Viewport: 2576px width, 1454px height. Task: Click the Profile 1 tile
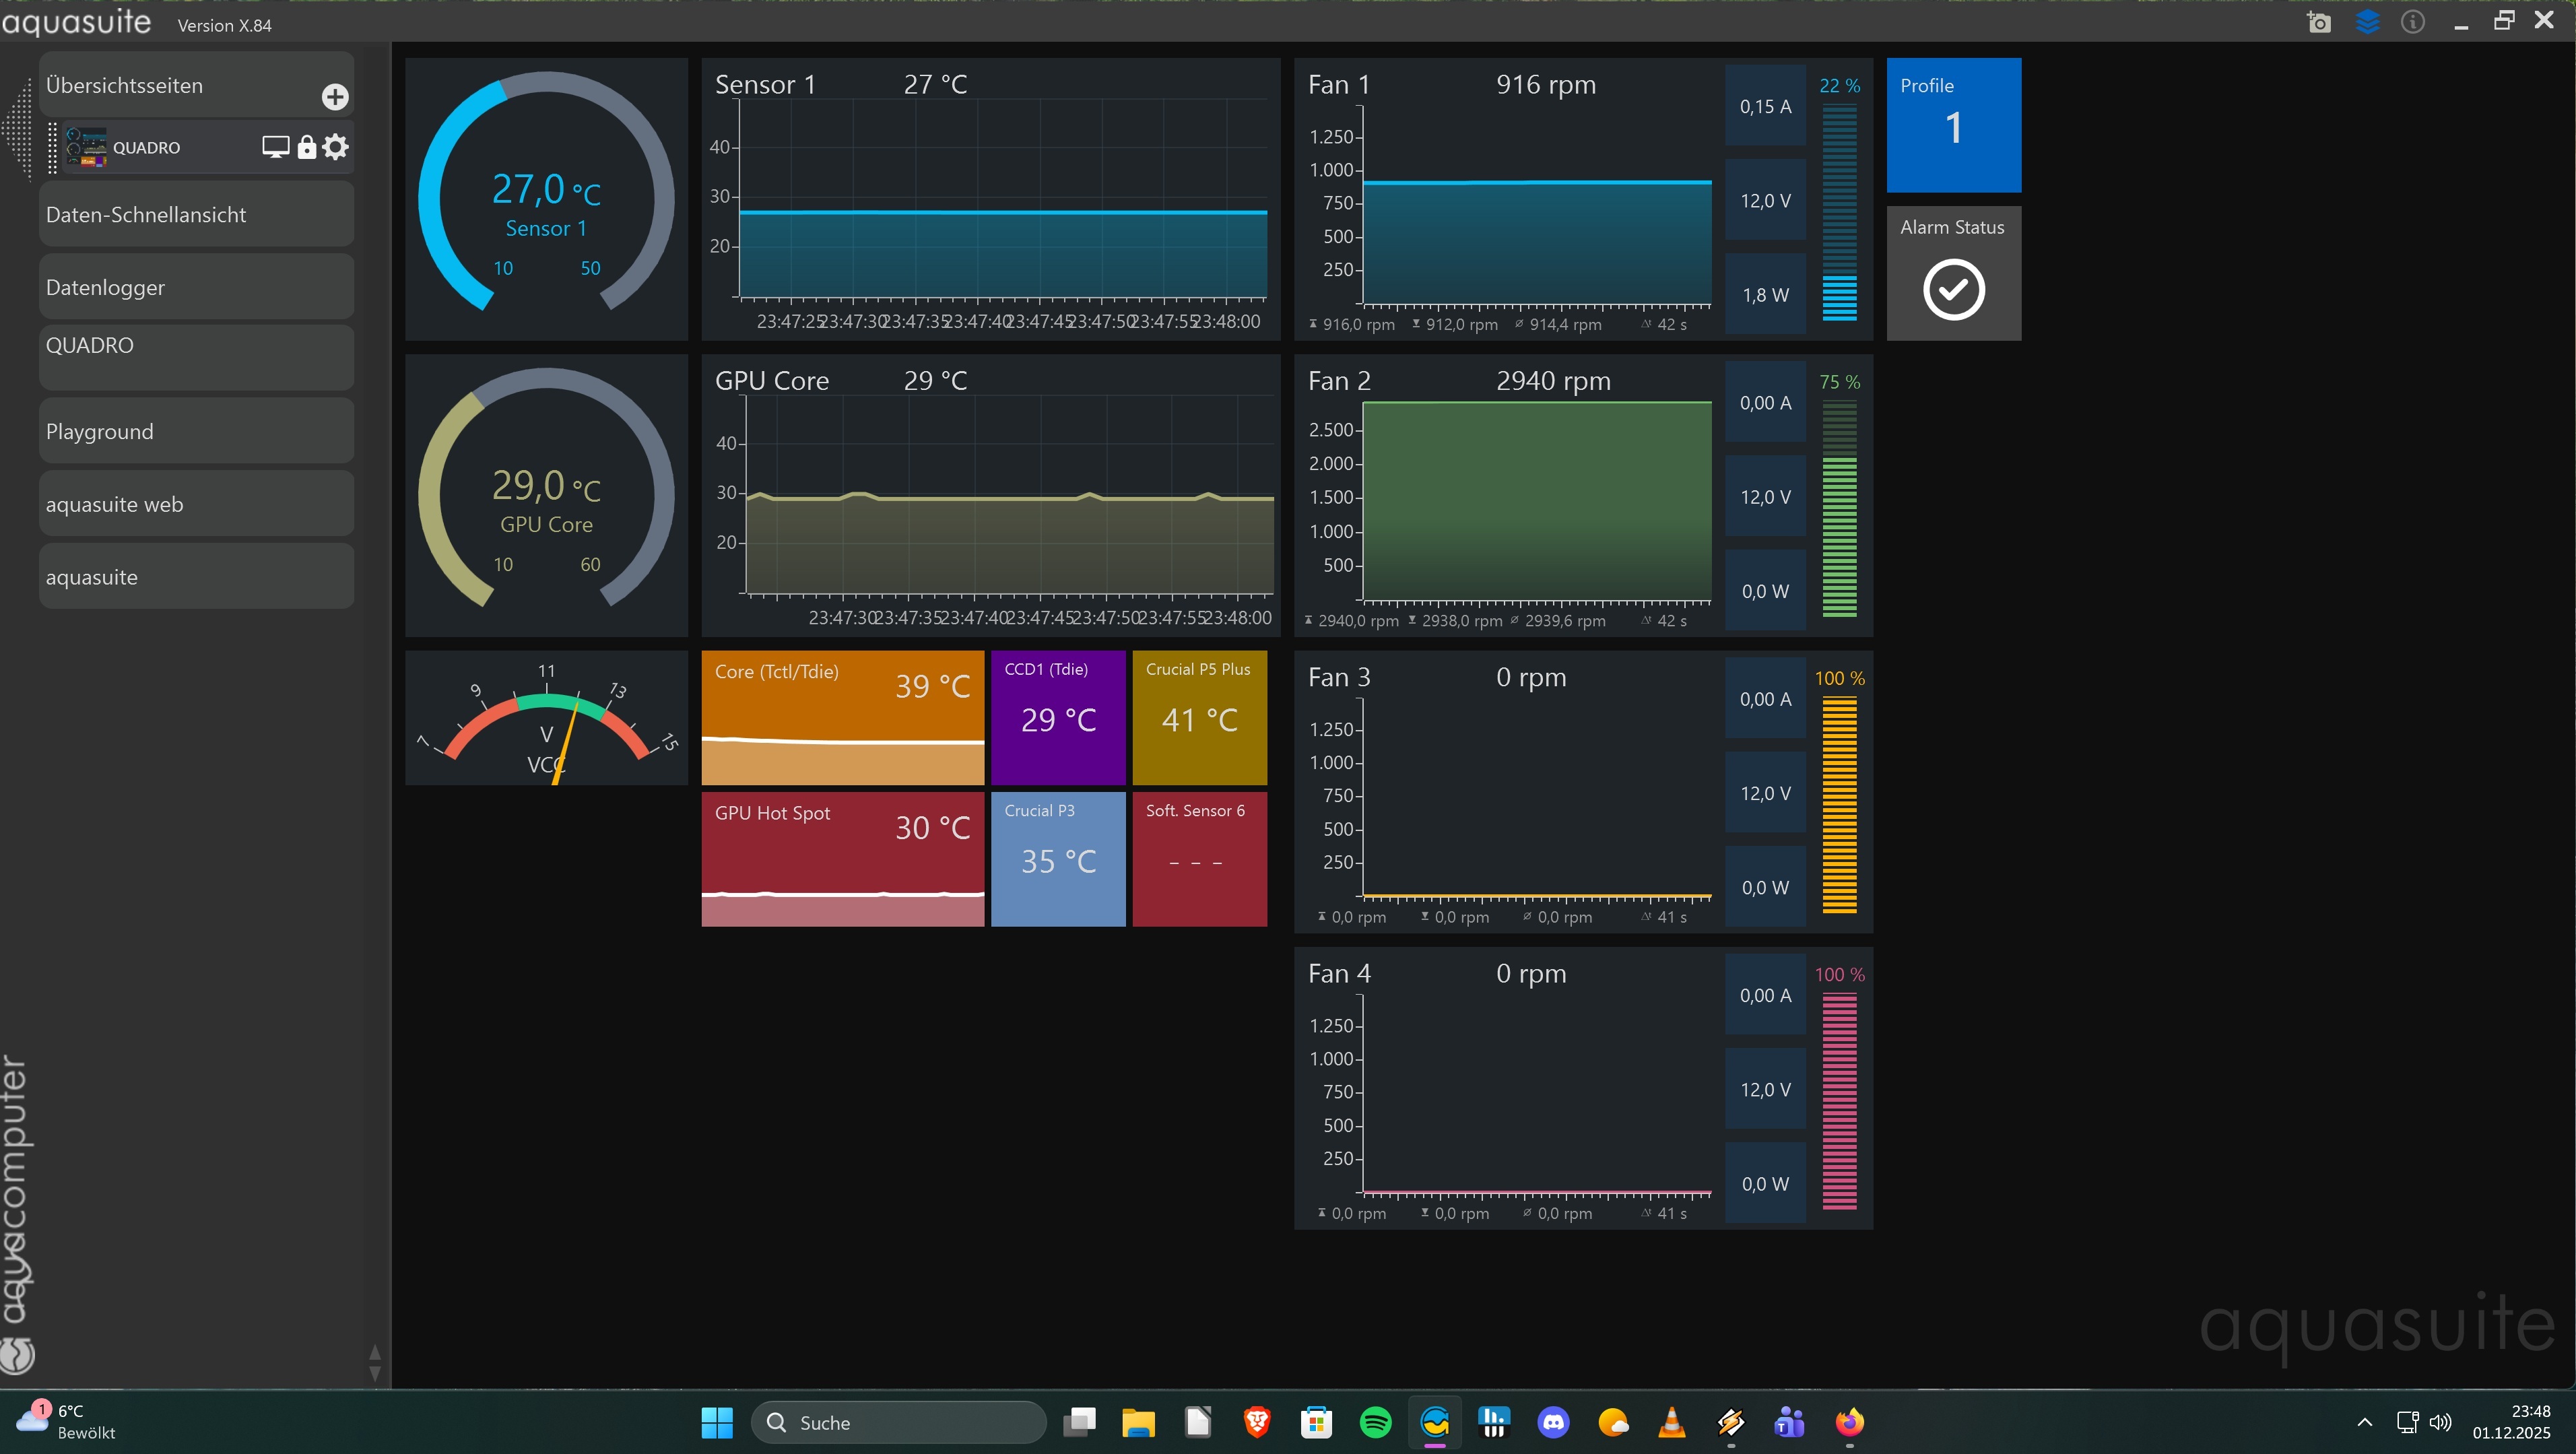click(x=1953, y=124)
